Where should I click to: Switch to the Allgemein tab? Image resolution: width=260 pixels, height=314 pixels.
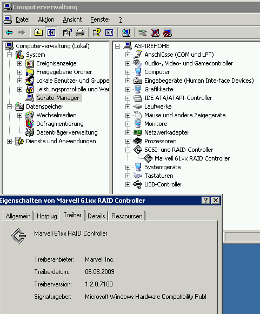pyautogui.click(x=18, y=216)
